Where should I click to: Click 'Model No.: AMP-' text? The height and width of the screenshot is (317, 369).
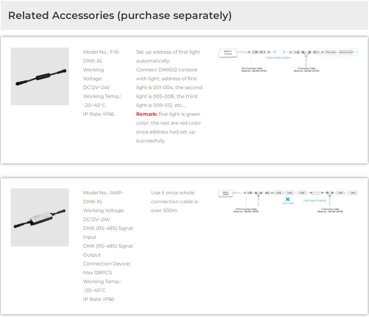103,193
